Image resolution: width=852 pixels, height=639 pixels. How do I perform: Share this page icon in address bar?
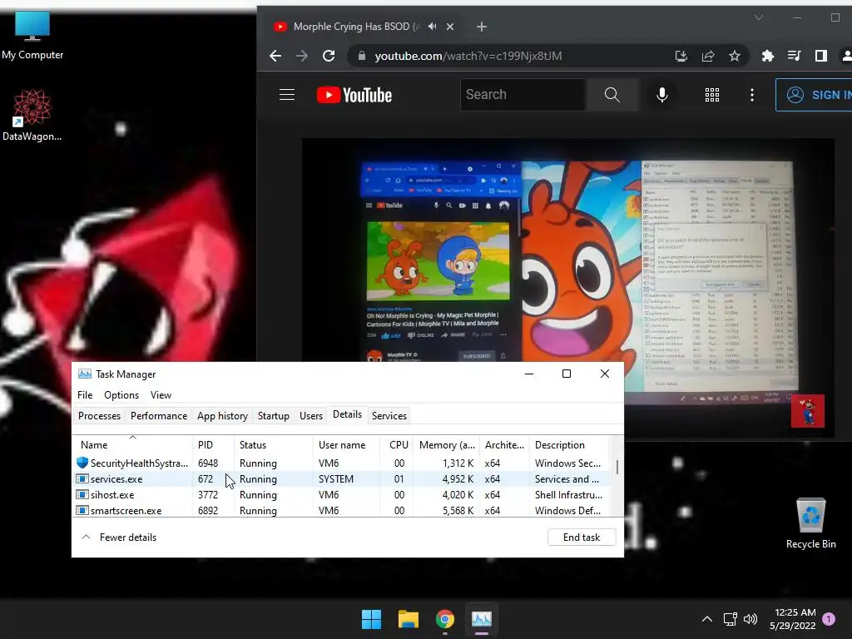[708, 56]
